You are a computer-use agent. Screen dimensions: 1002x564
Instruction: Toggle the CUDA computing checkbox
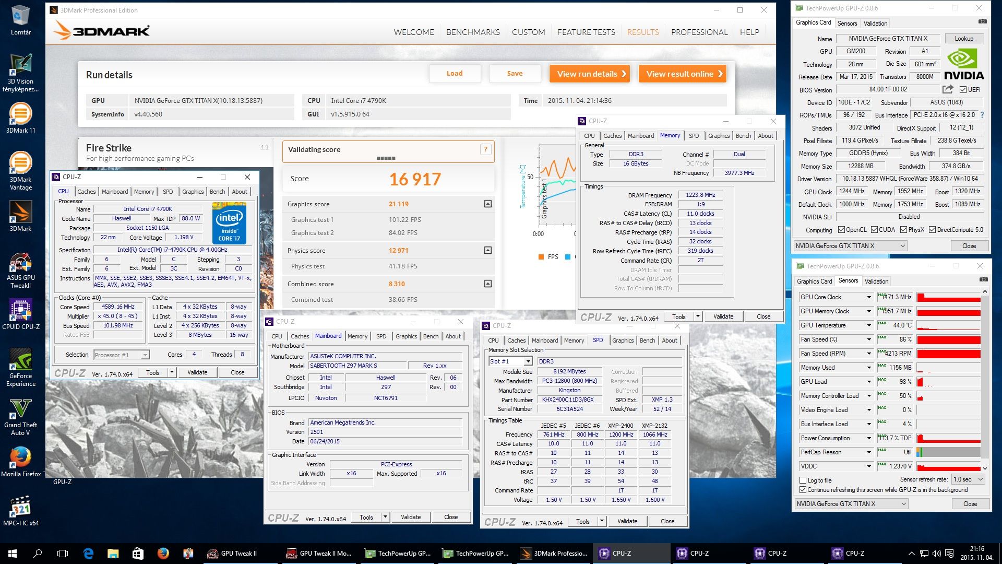[x=874, y=230]
